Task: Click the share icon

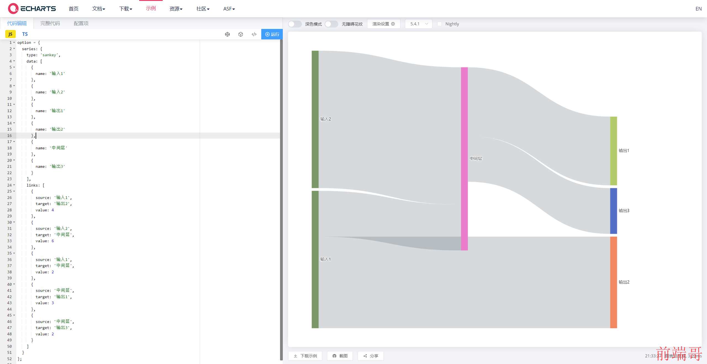Action: coord(365,356)
